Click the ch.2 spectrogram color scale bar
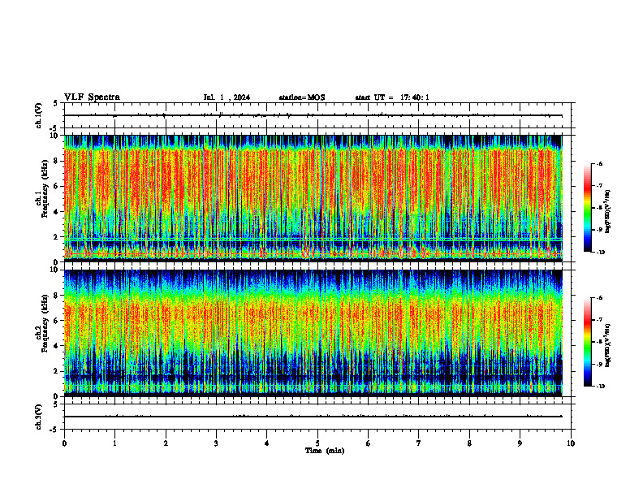This screenshot has width=643, height=497. [x=587, y=342]
